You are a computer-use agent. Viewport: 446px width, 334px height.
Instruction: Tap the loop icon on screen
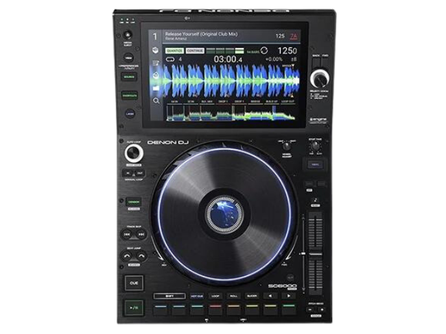coord(170,60)
